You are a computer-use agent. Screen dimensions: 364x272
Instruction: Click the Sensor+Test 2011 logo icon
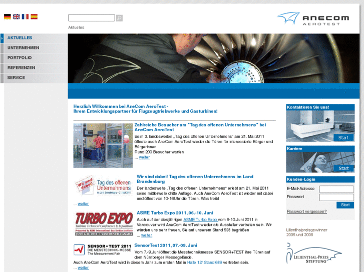pyautogui.click(x=79, y=250)
